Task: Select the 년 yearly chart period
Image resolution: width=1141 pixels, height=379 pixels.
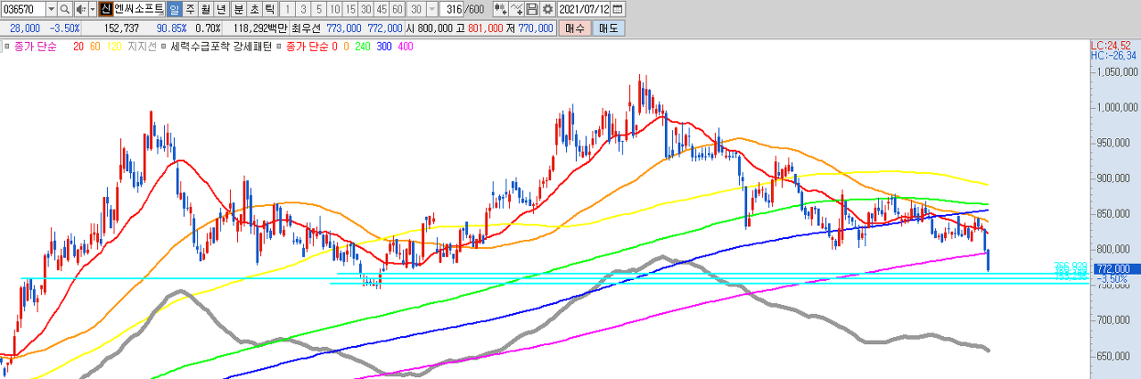Action: point(221,9)
